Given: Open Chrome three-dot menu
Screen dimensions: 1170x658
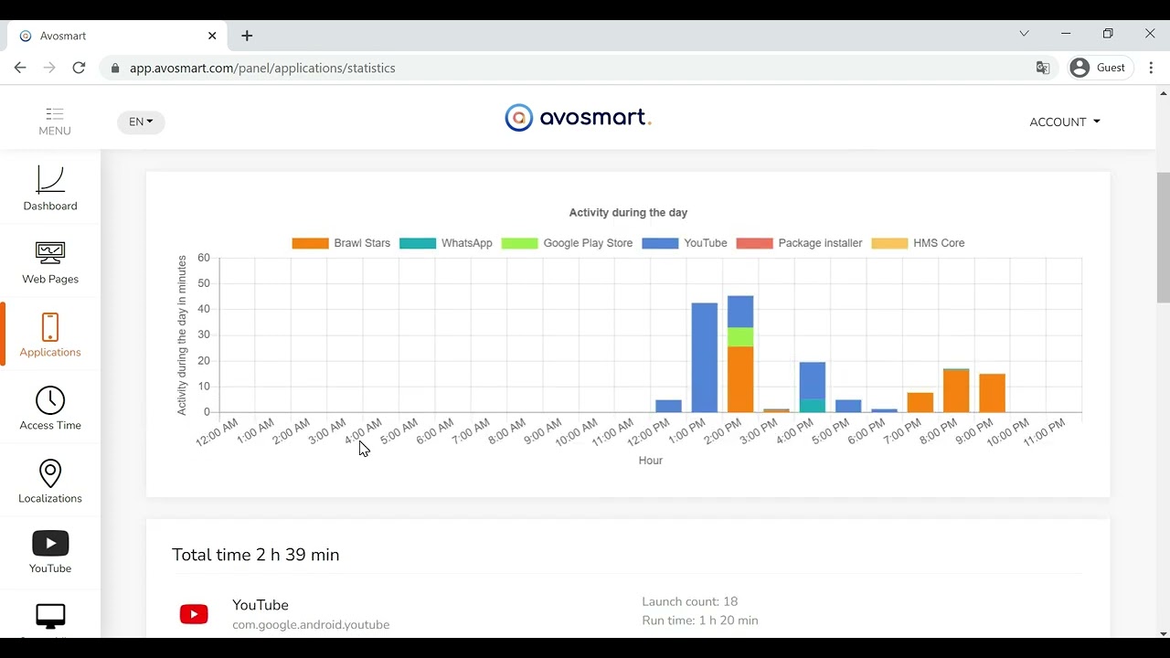Looking at the screenshot, I should (x=1151, y=68).
